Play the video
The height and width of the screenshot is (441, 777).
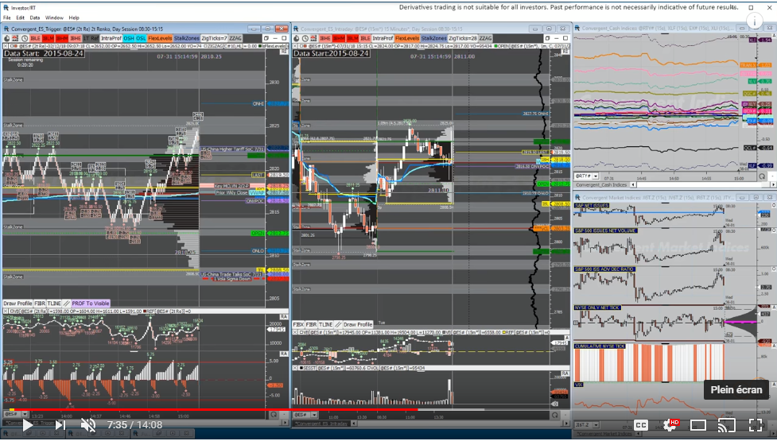27,424
